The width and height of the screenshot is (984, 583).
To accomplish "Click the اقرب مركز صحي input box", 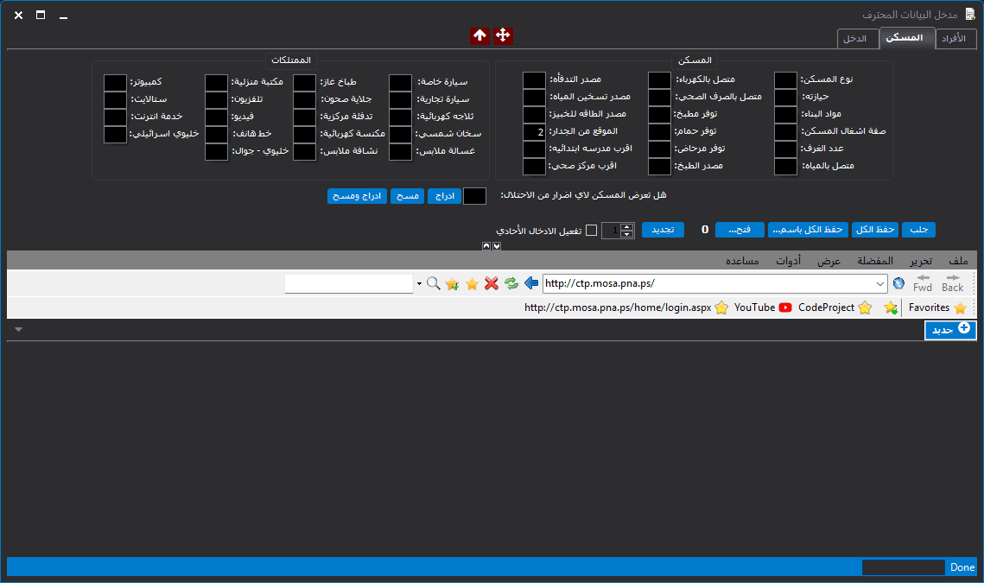I will tap(534, 167).
